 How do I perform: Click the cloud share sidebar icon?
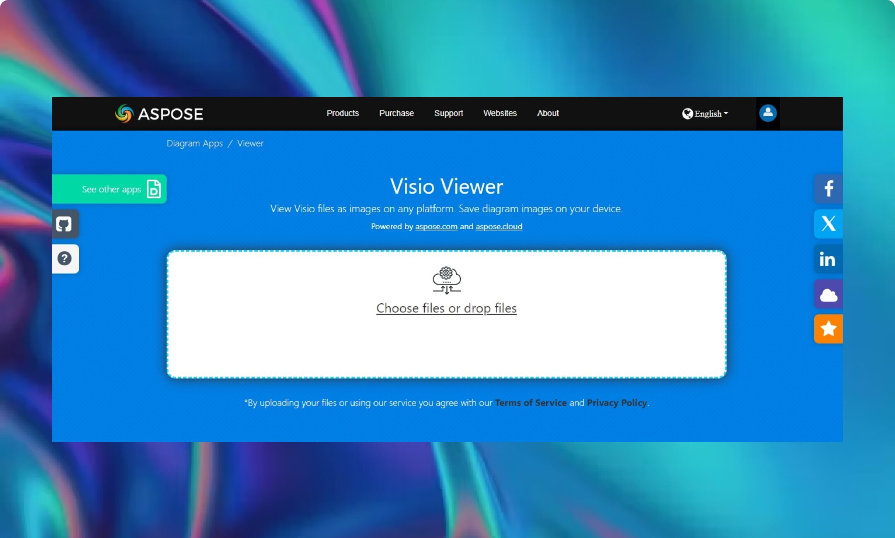click(827, 293)
